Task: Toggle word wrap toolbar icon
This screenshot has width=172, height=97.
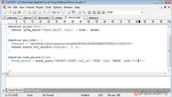Action: (79, 12)
